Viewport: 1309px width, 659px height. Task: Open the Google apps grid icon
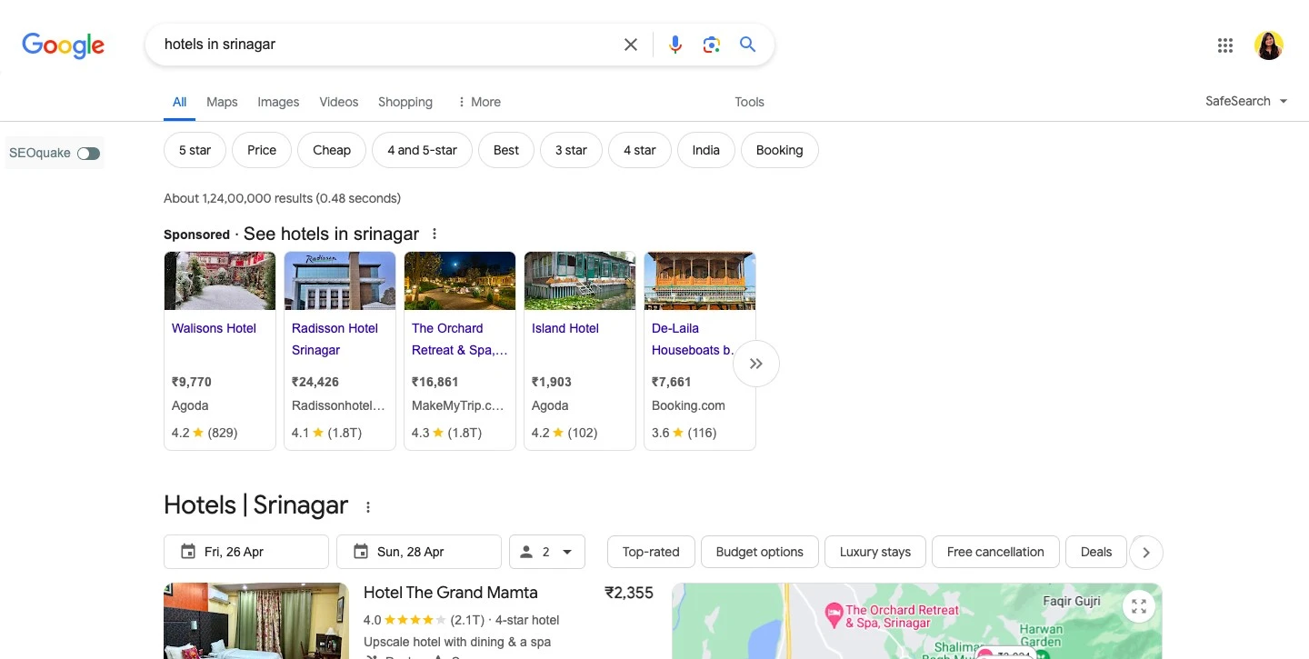(x=1225, y=45)
